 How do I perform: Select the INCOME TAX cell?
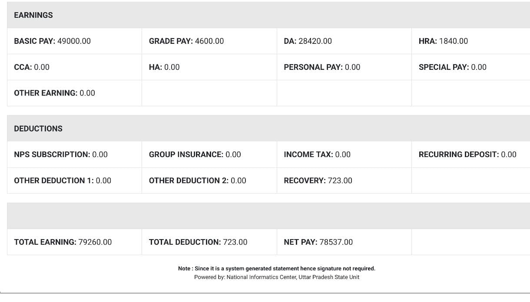click(317, 155)
